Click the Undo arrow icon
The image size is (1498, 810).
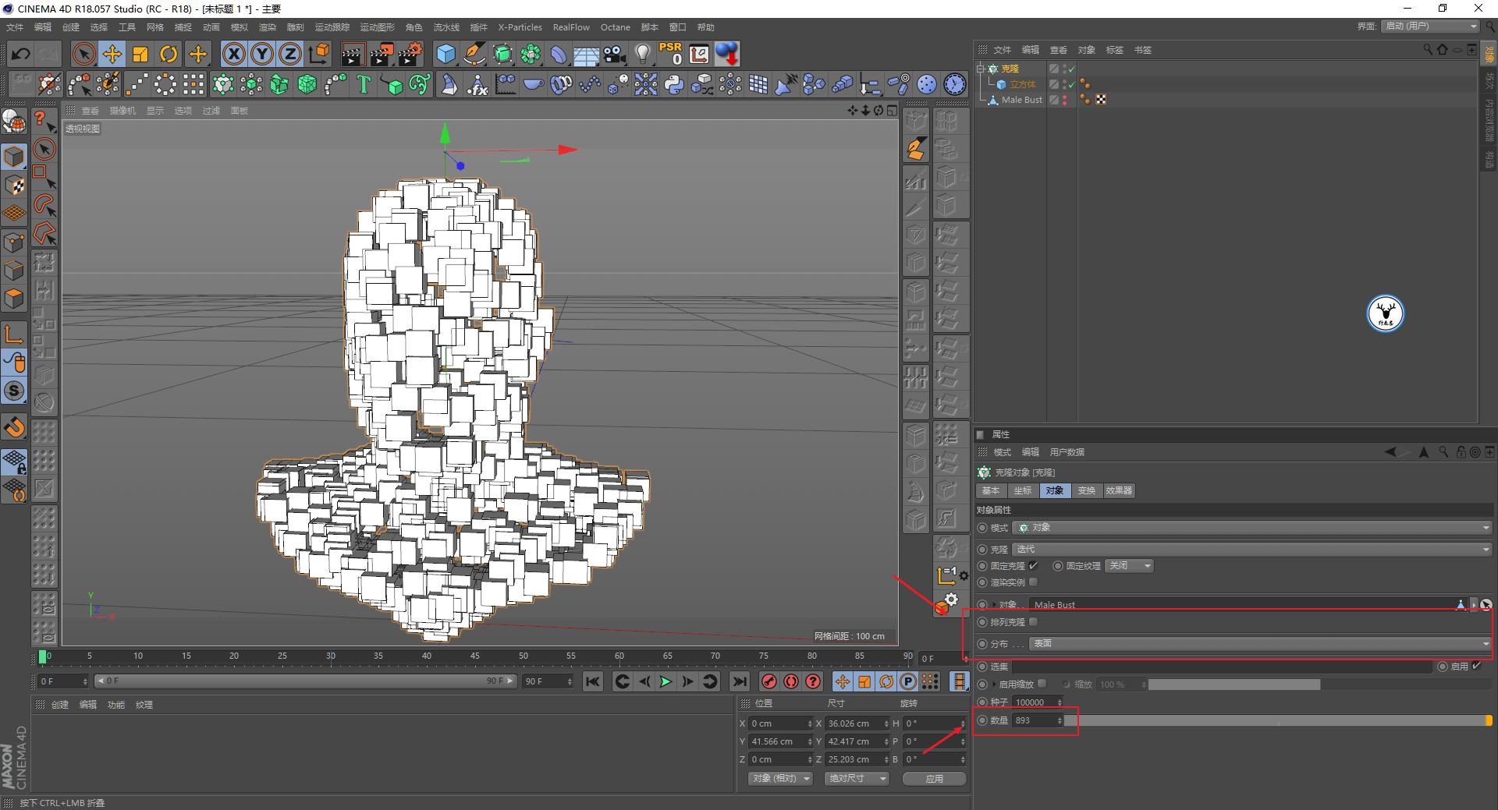pos(21,54)
